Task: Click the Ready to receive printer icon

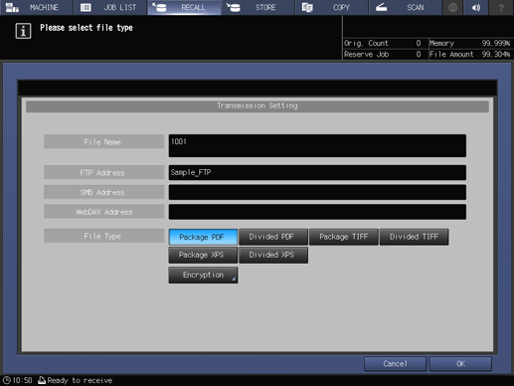Action: (x=42, y=380)
